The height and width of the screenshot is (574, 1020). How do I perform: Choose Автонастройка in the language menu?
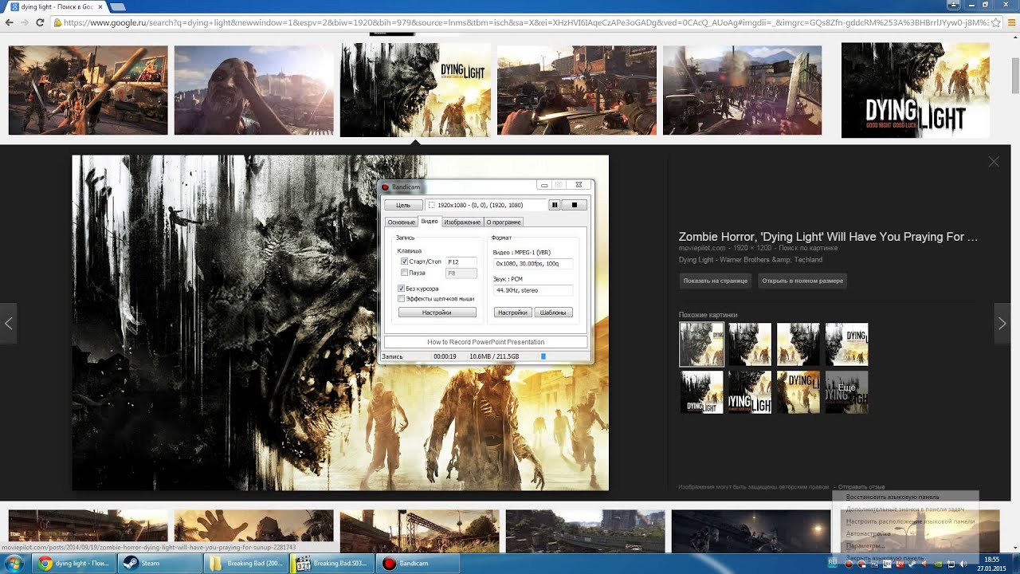pyautogui.click(x=869, y=533)
